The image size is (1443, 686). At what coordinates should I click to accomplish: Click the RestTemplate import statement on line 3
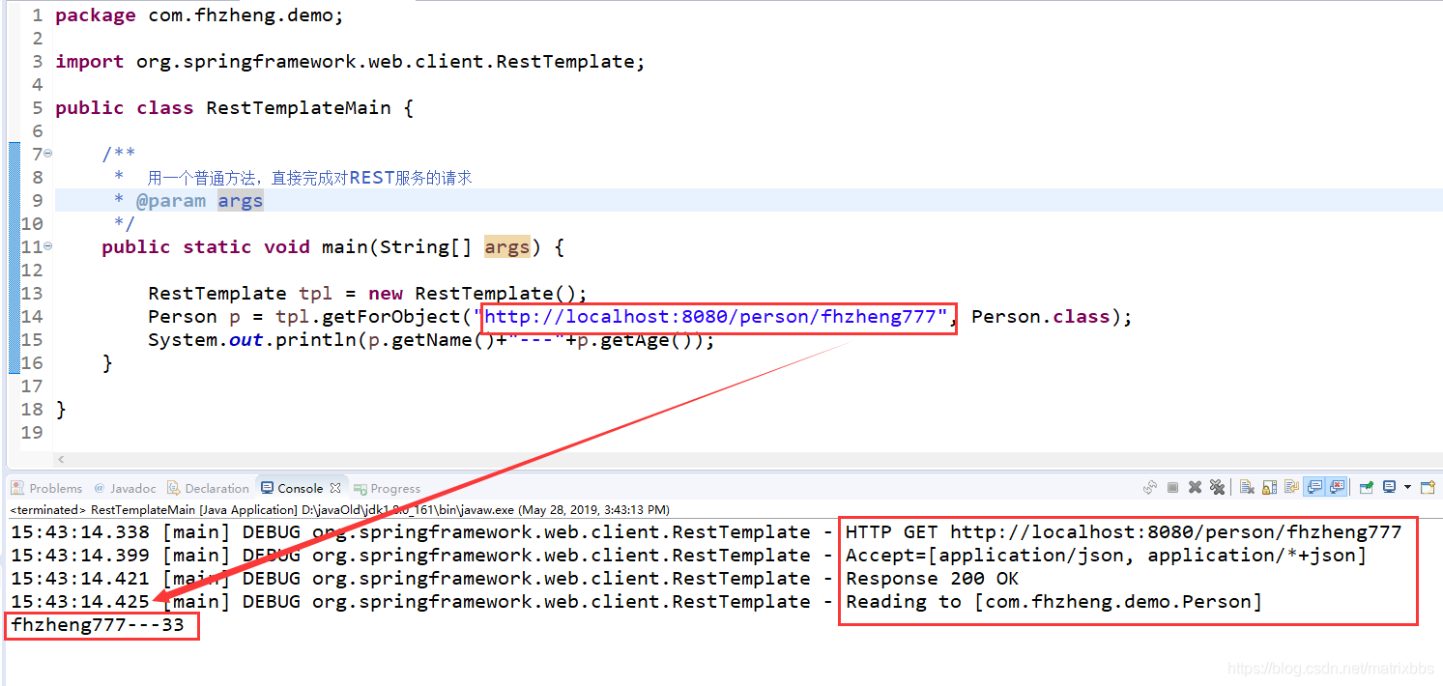coord(350,62)
